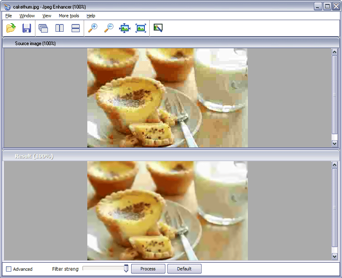The image size is (342, 278).
Task: Reset settings with the Default button
Action: 184,269
